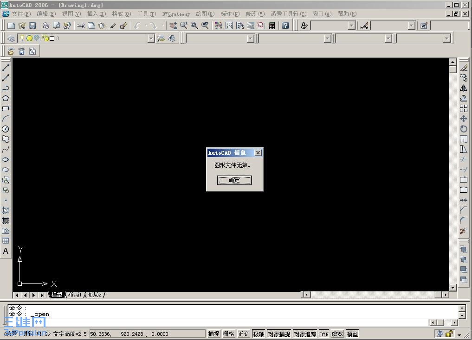Click the vertical scrollbar down arrow of drawing area

tap(453, 288)
